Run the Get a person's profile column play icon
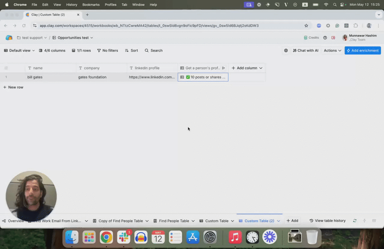 click(x=223, y=68)
